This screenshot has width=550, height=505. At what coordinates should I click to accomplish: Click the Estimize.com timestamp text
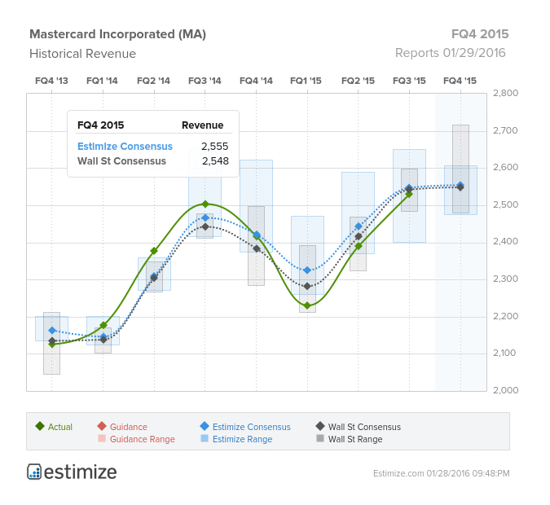point(442,473)
